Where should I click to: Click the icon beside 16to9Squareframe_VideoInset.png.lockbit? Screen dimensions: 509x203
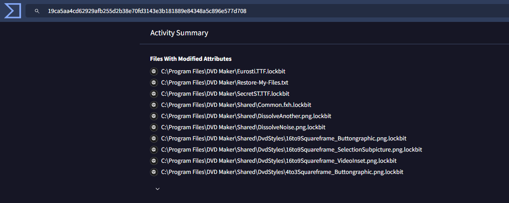point(154,161)
